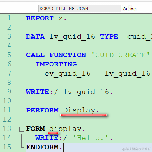The width and height of the screenshot is (152, 152).
Task: Click FUNCTION keyword on line 5
Action: coord(68,55)
